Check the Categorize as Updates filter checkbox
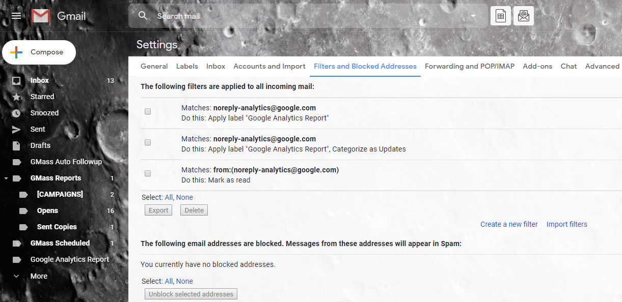Image resolution: width=622 pixels, height=302 pixels. 147,142
